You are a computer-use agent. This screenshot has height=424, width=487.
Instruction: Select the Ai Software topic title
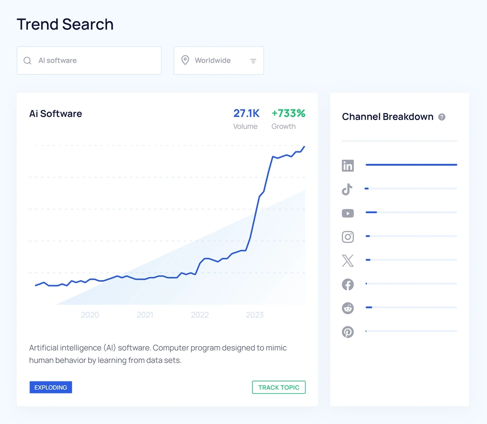click(56, 114)
